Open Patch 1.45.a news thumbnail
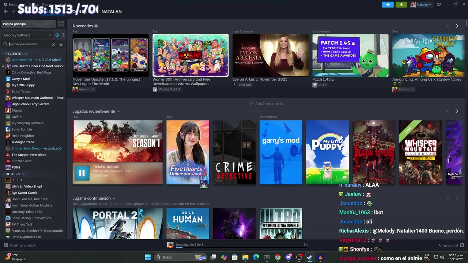Image resolution: width=468 pixels, height=263 pixels. [350, 55]
